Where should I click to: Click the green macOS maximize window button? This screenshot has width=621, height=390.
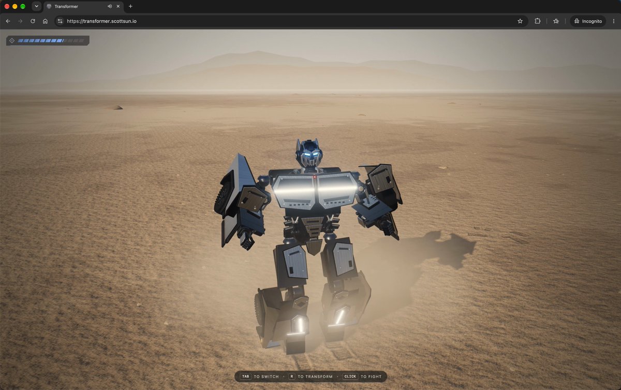(23, 6)
